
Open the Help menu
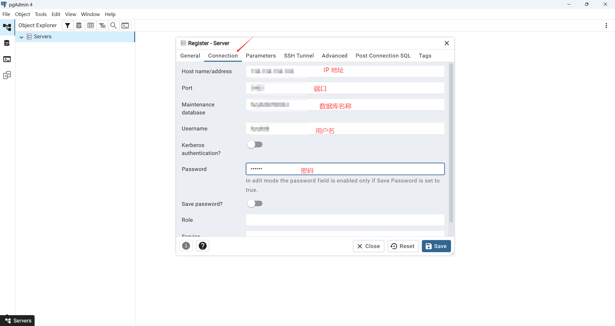(110, 14)
